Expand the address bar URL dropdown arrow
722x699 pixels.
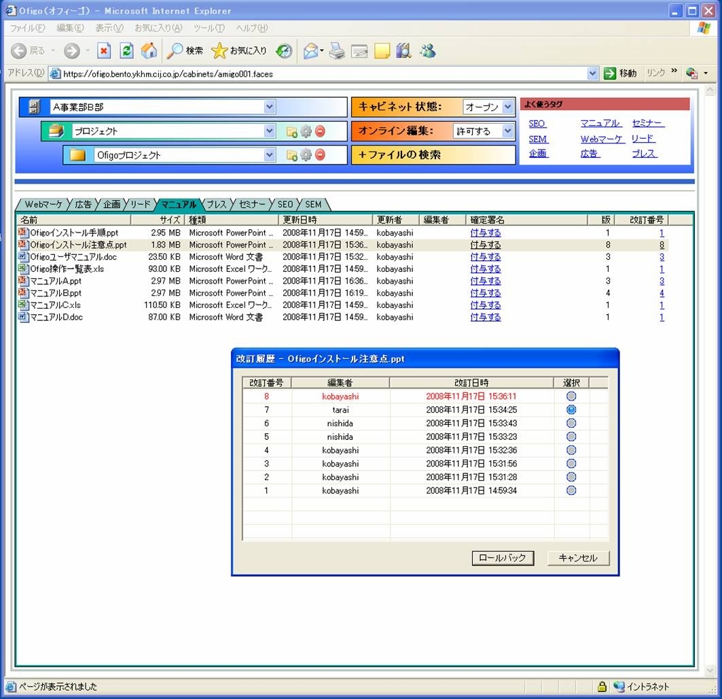[x=593, y=73]
